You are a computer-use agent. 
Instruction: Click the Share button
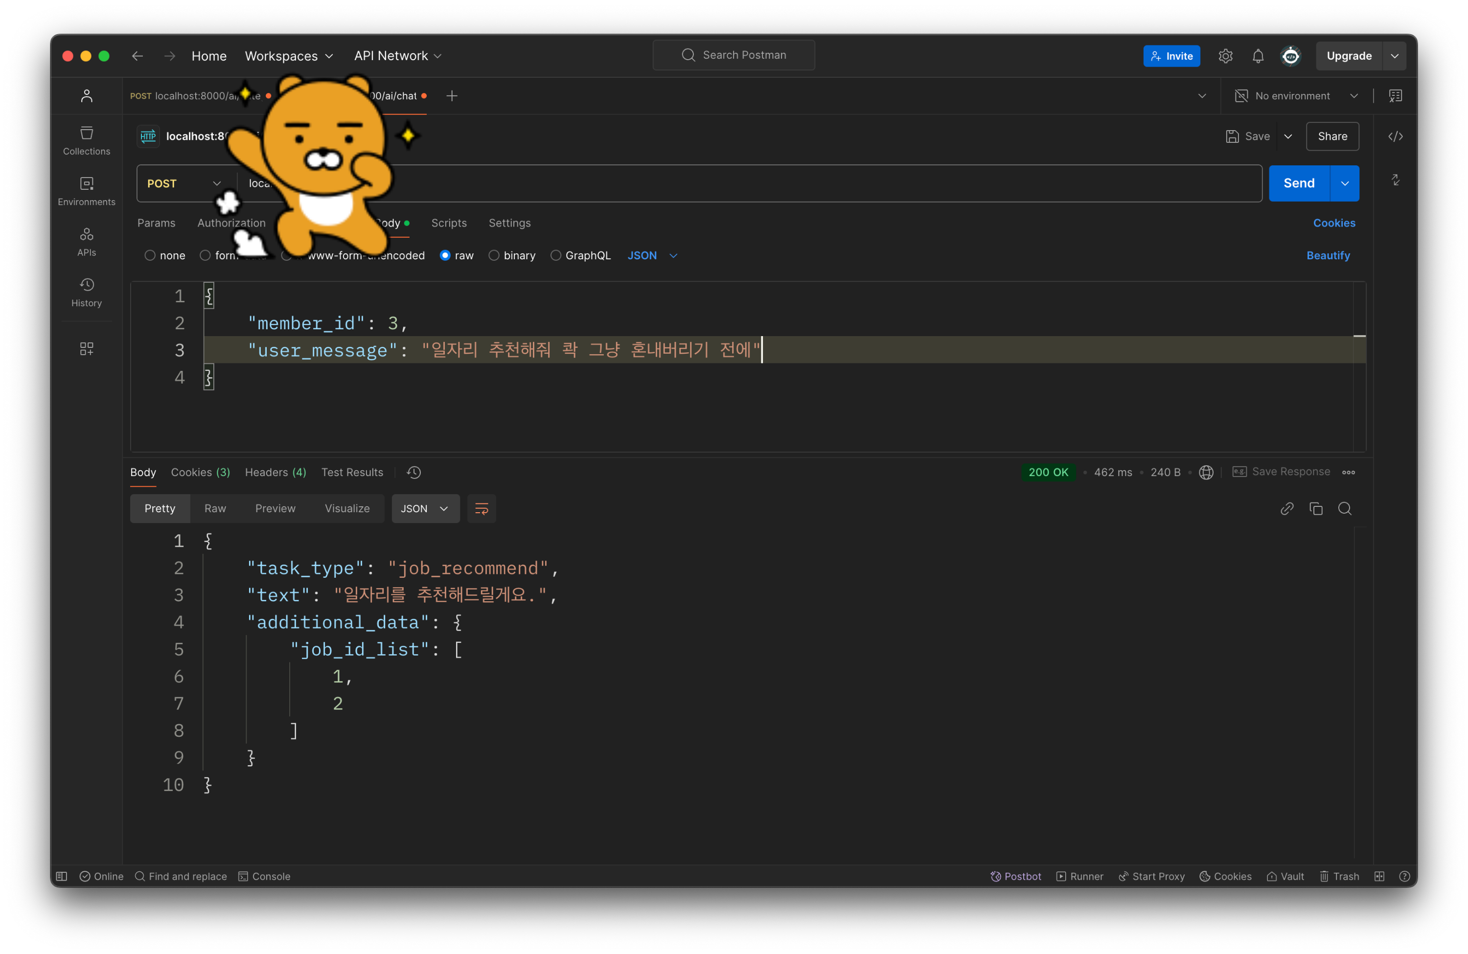[x=1333, y=136]
